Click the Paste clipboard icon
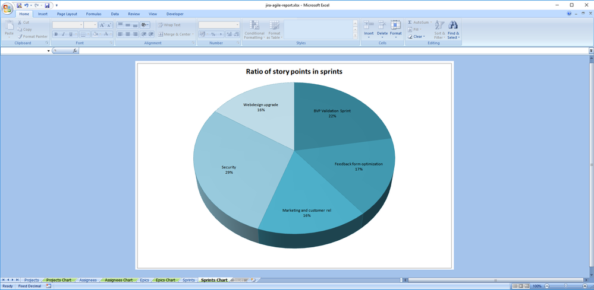594x290 pixels. click(x=9, y=26)
